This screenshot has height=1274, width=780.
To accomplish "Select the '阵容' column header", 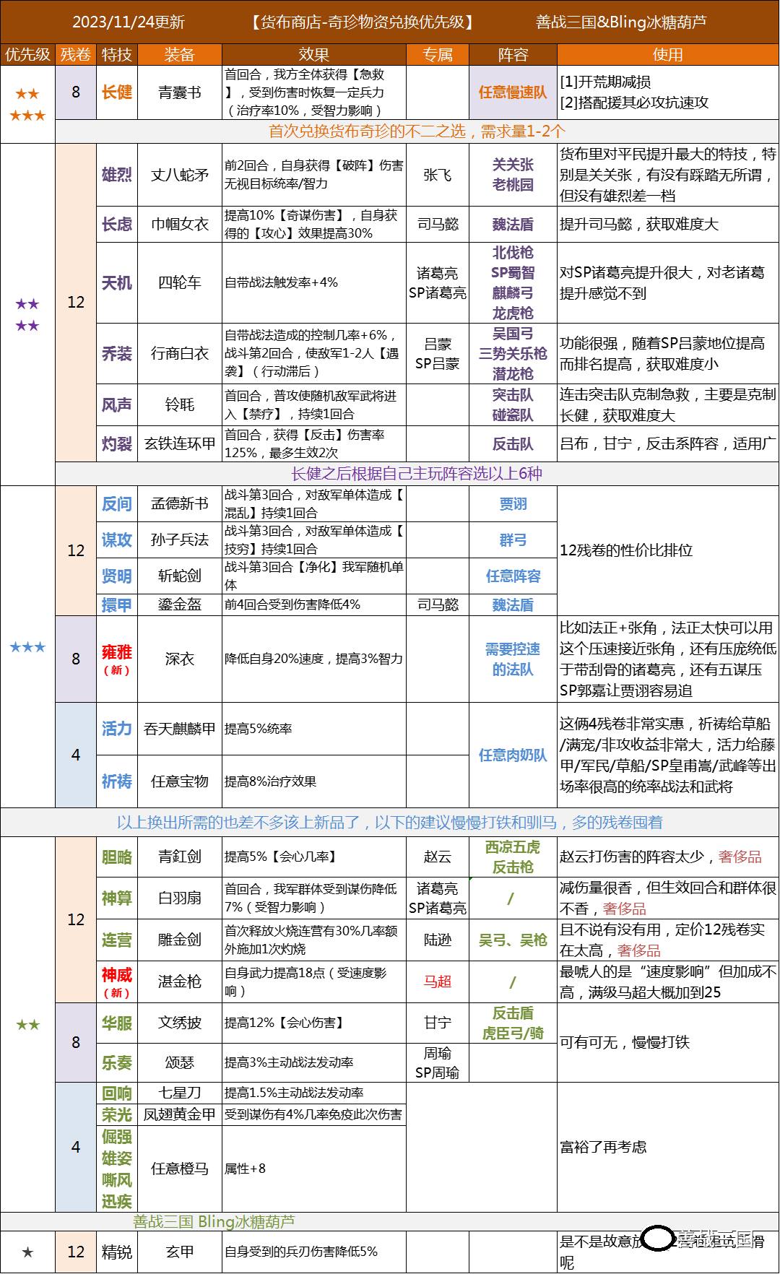I will [x=513, y=55].
